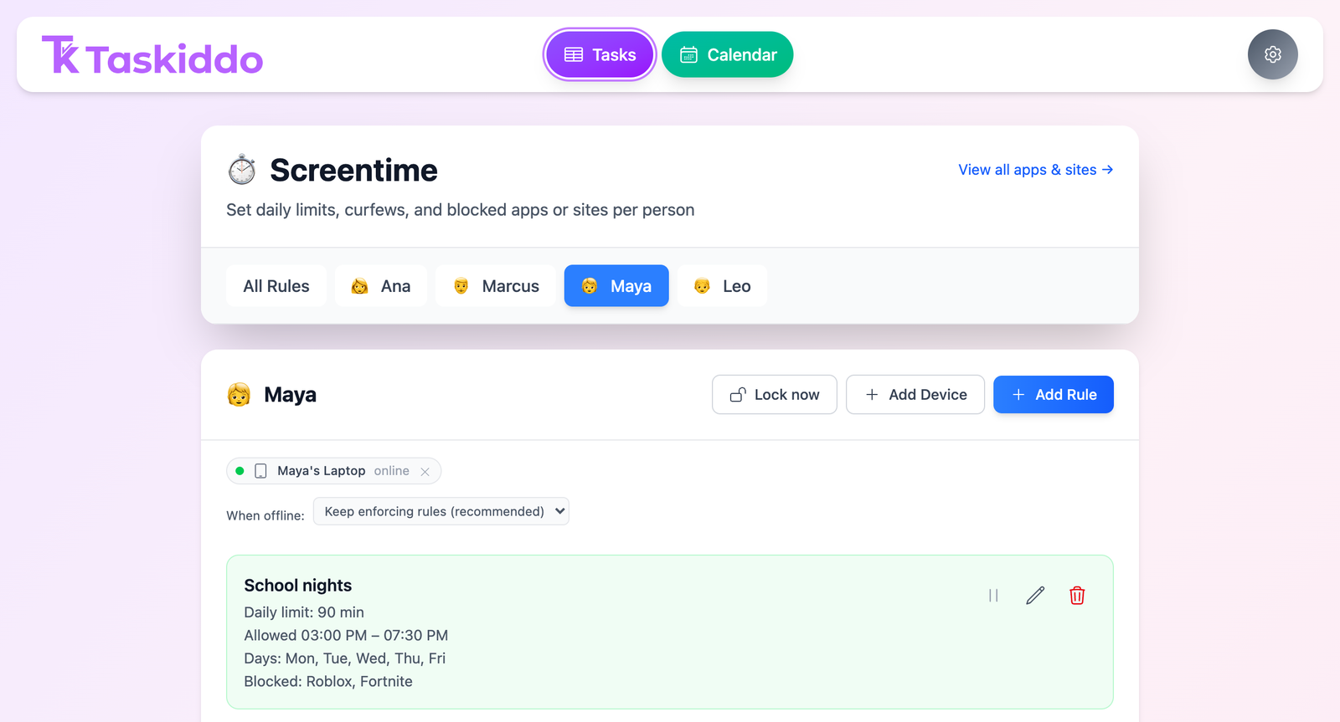1340x722 pixels.
Task: Switch to the Calendar view
Action: 727,54
